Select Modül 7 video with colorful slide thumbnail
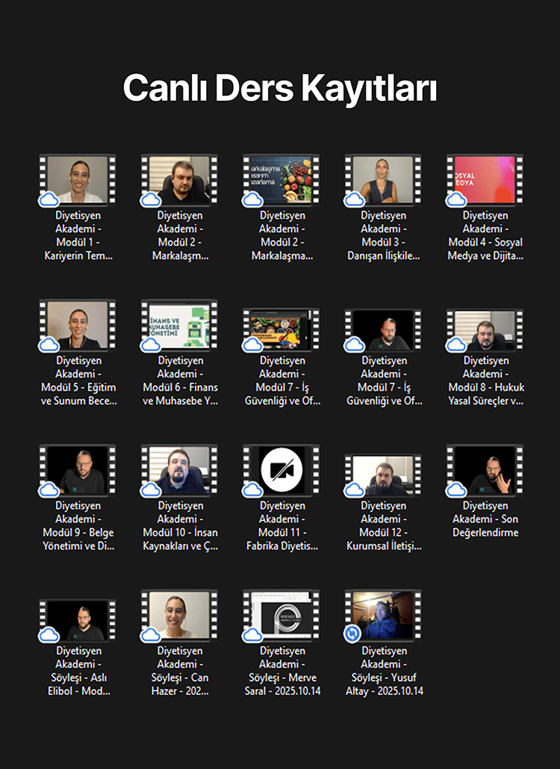This screenshot has height=769, width=560. tap(281, 325)
